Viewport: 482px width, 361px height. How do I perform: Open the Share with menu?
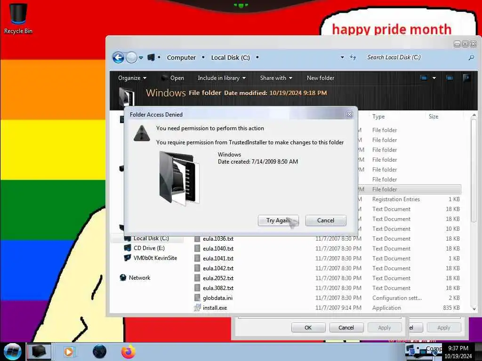(276, 78)
